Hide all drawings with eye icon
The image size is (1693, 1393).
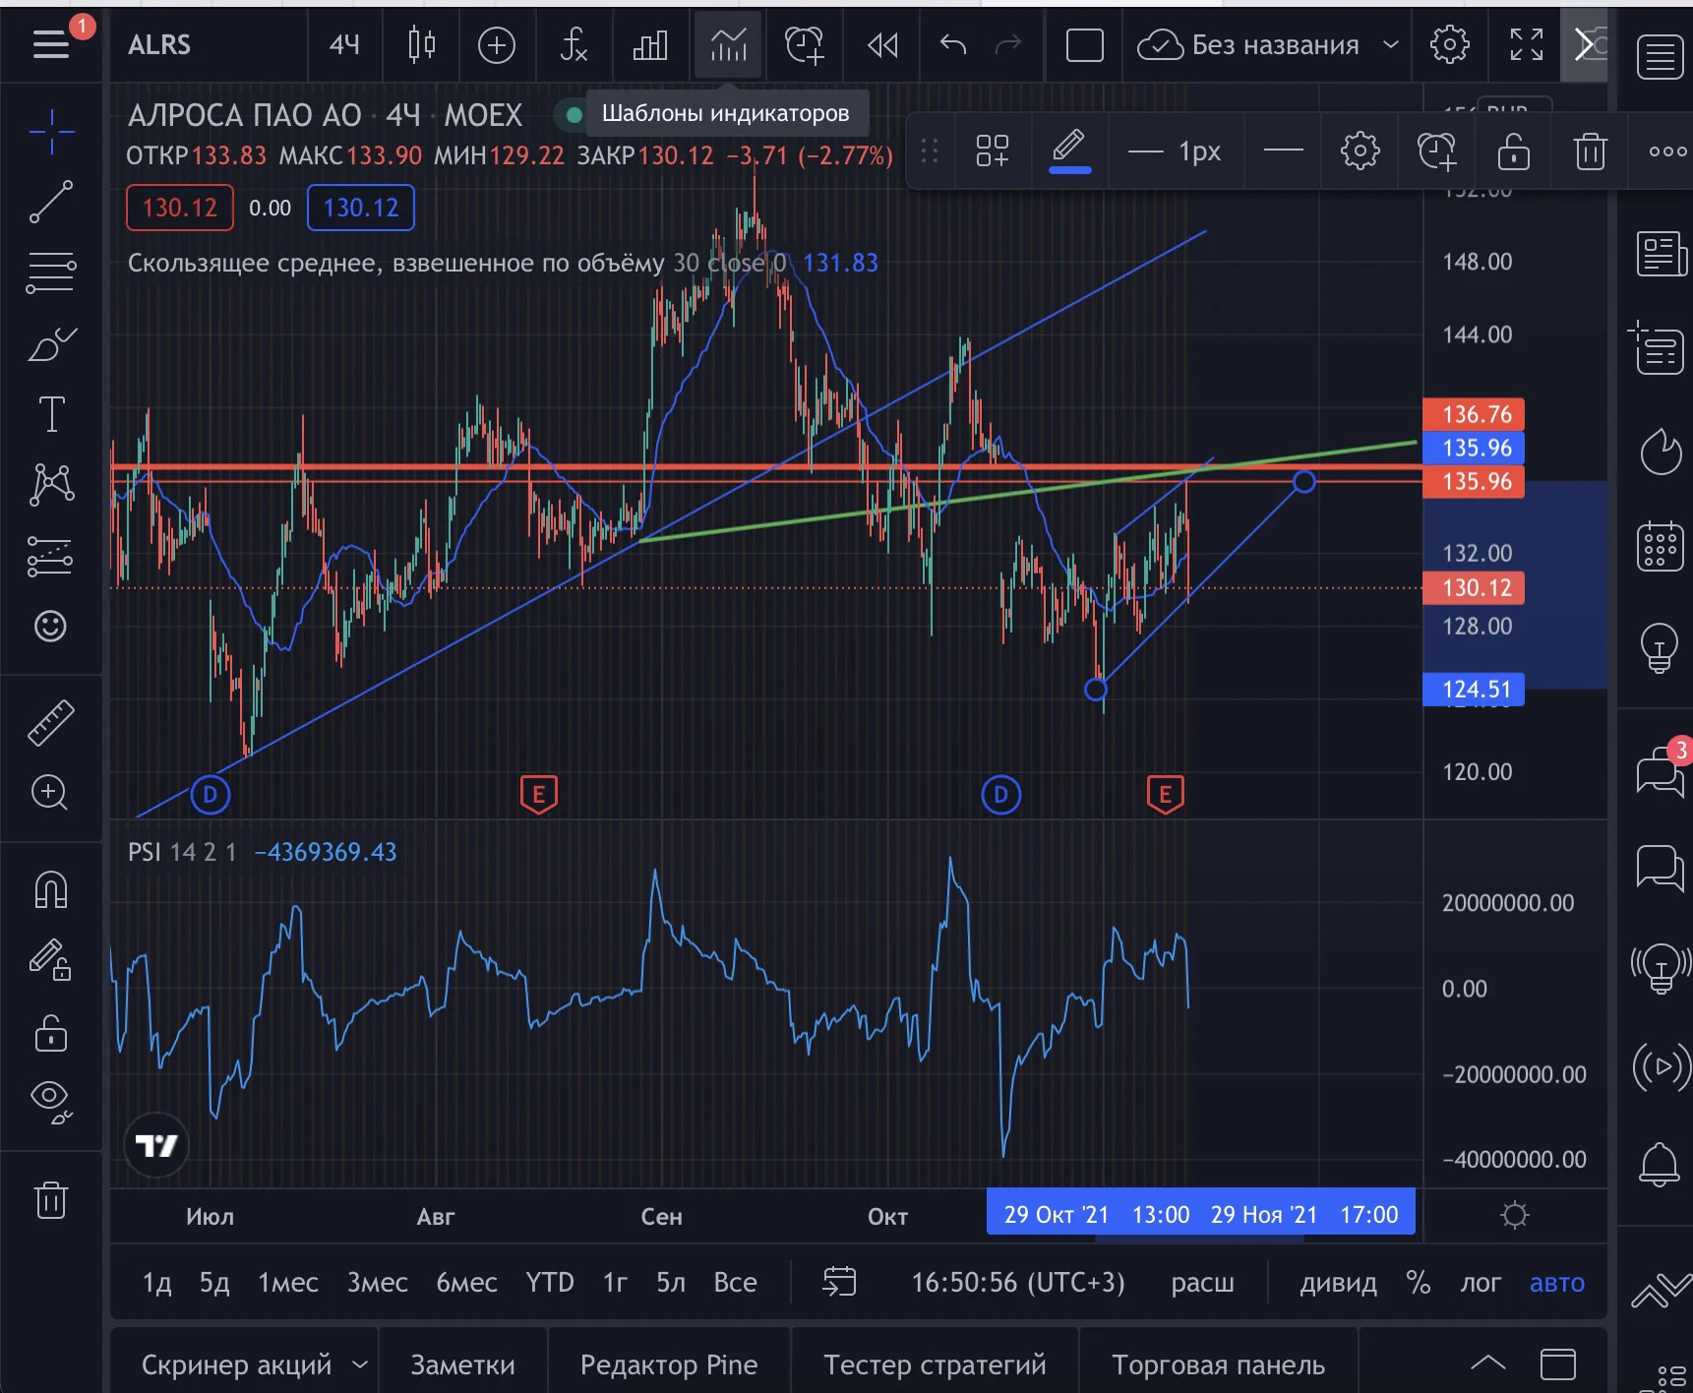point(51,1102)
